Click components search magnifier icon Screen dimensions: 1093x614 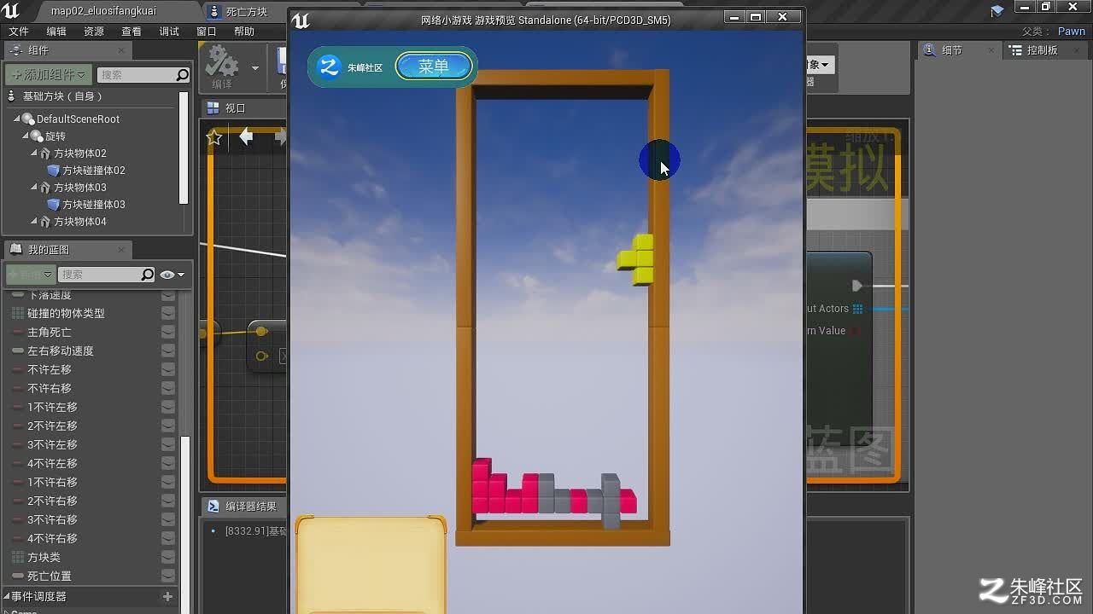click(182, 75)
